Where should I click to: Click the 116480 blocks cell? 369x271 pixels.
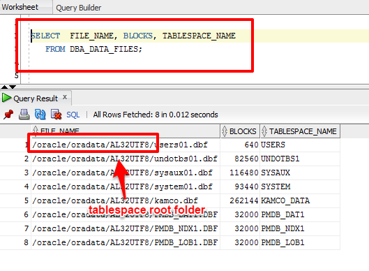[240, 173]
